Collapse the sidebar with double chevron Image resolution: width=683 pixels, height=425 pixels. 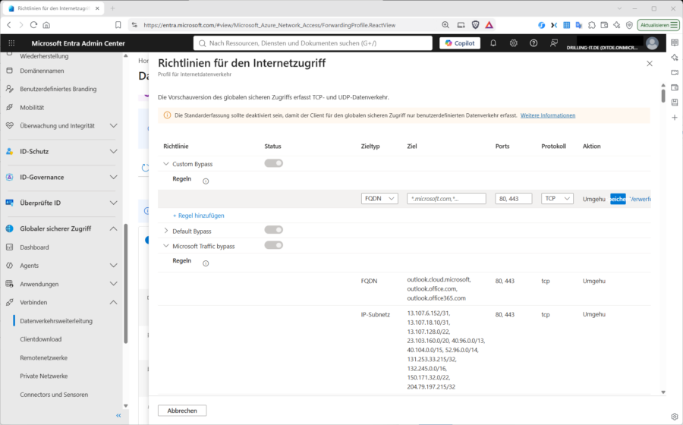[x=118, y=415]
